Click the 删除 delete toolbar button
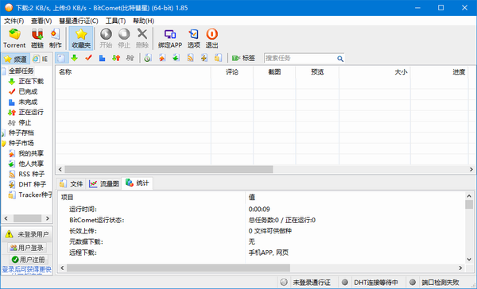The image size is (477, 289). click(x=142, y=38)
